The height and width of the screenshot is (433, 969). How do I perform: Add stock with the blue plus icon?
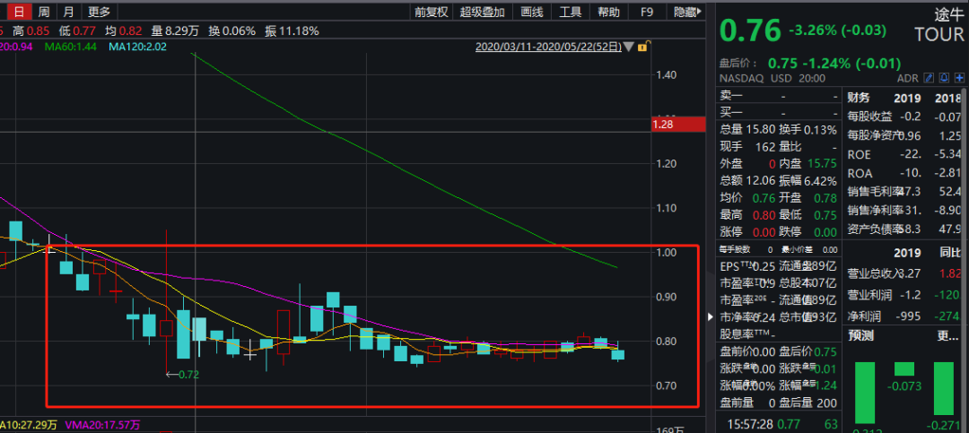click(x=959, y=78)
